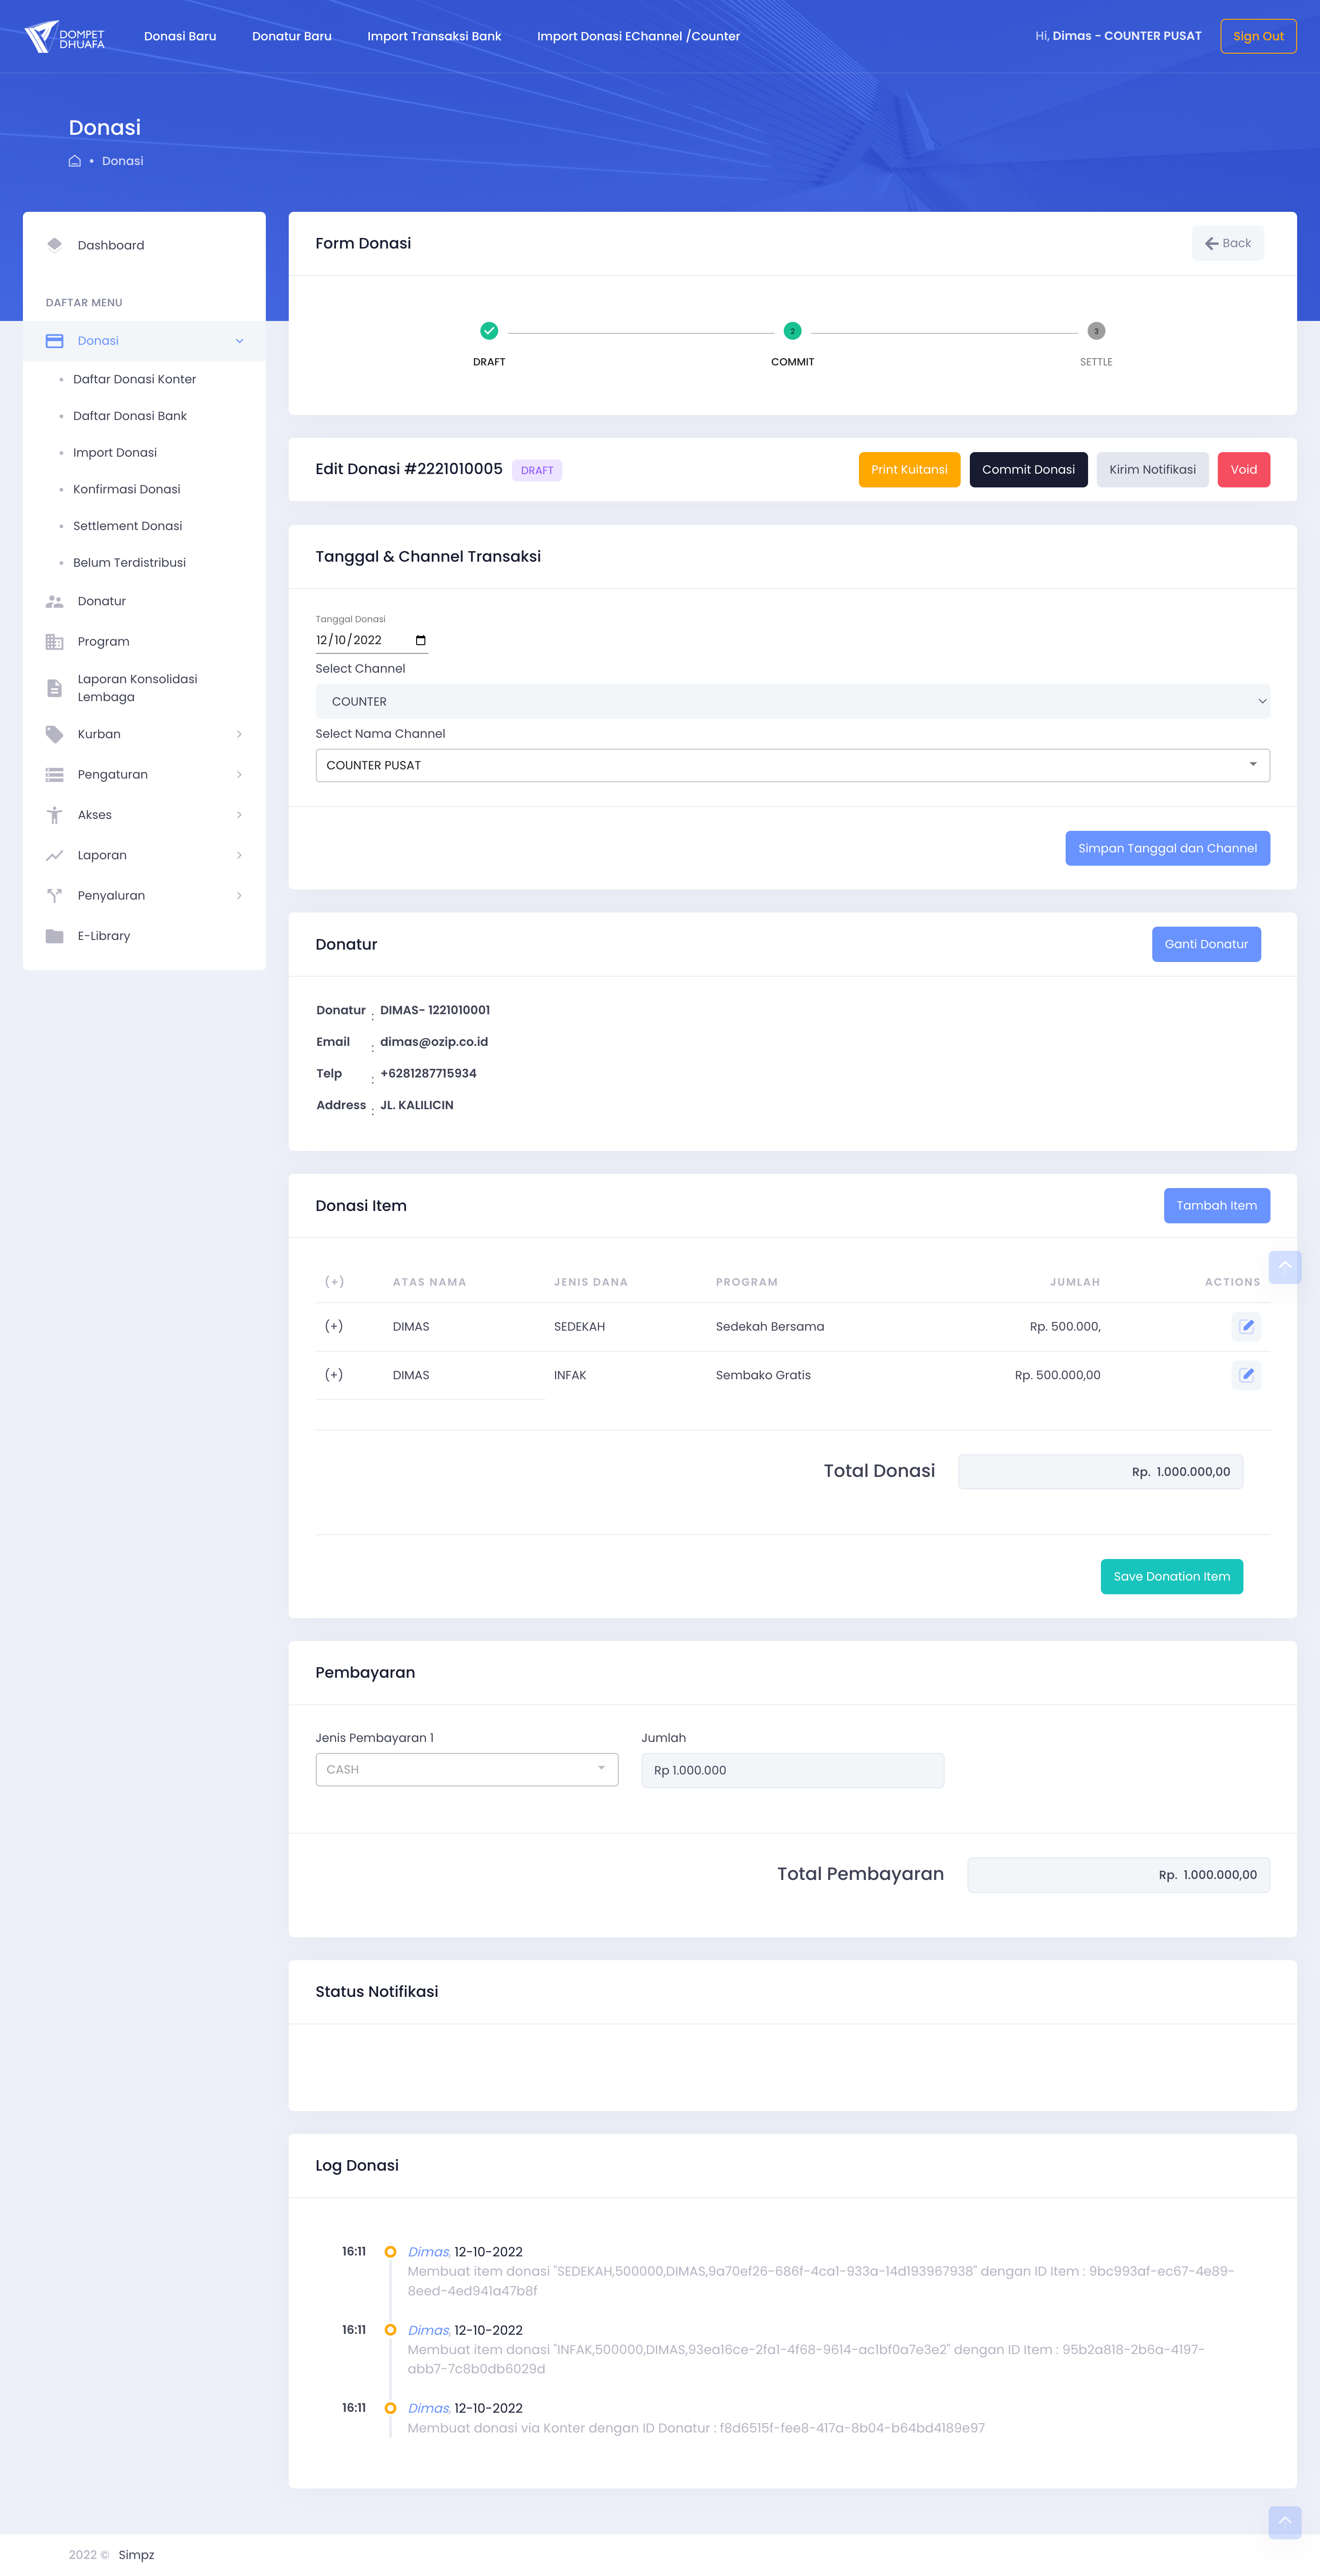
Task: Expand the INFAK item row (+) toggle
Action: [x=334, y=1375]
